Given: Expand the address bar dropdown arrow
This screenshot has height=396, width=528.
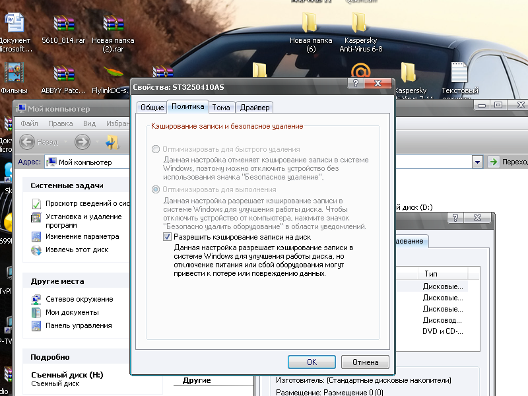Looking at the screenshot, I should [478, 162].
